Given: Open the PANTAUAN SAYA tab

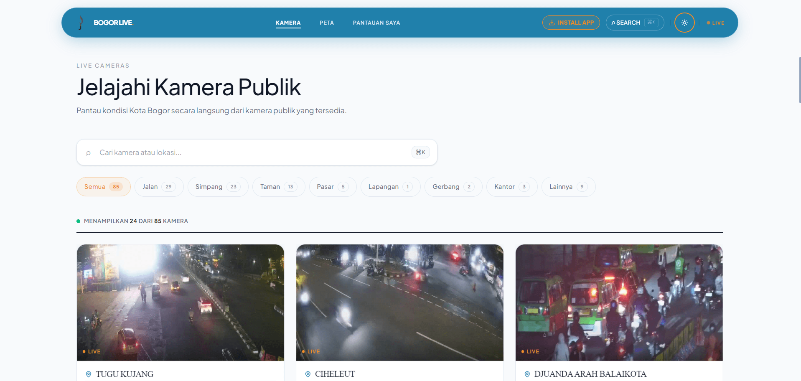Looking at the screenshot, I should (376, 23).
